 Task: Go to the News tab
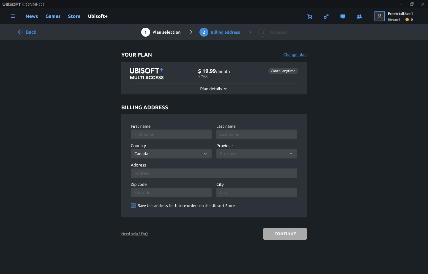32,16
